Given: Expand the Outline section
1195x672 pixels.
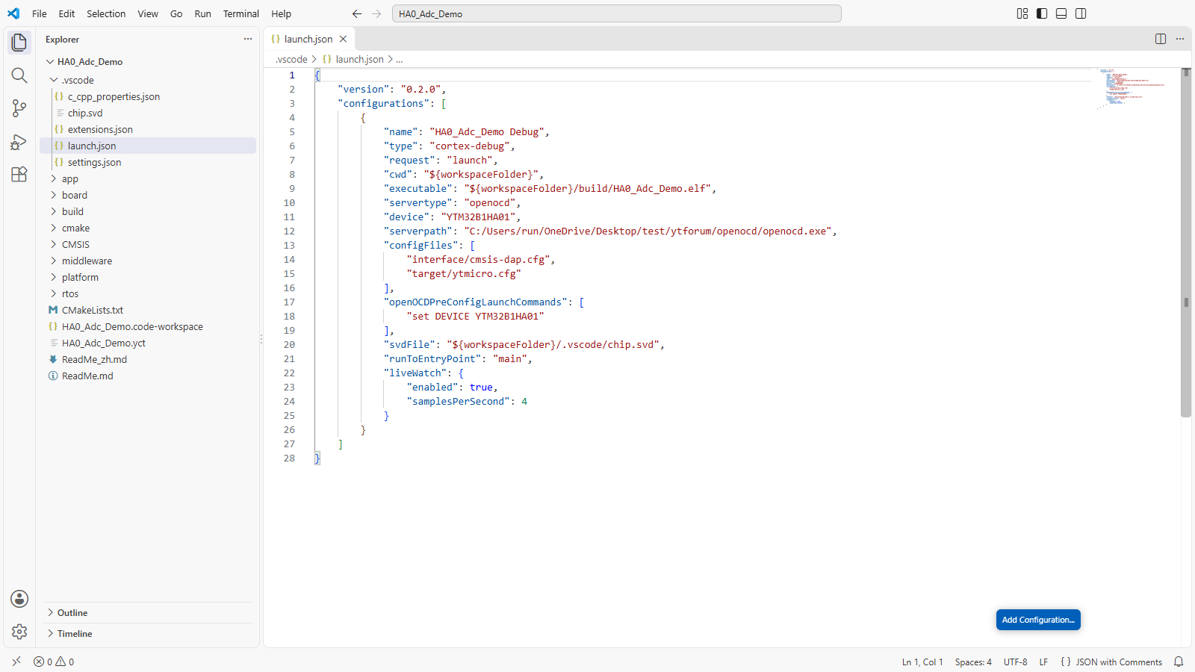Looking at the screenshot, I should pyautogui.click(x=148, y=613).
